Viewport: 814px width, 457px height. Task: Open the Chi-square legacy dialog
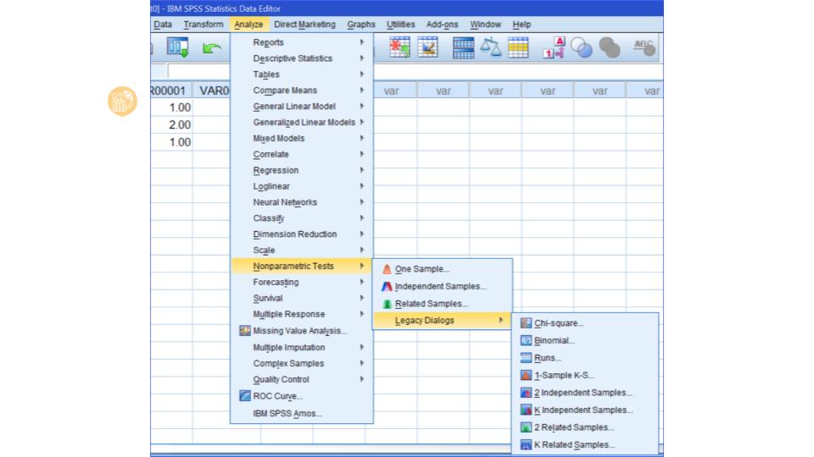pyautogui.click(x=584, y=323)
